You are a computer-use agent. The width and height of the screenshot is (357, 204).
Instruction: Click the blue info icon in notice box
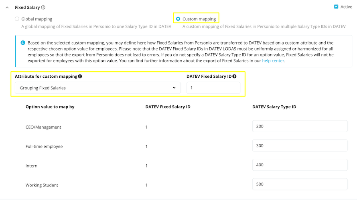[x=23, y=43]
